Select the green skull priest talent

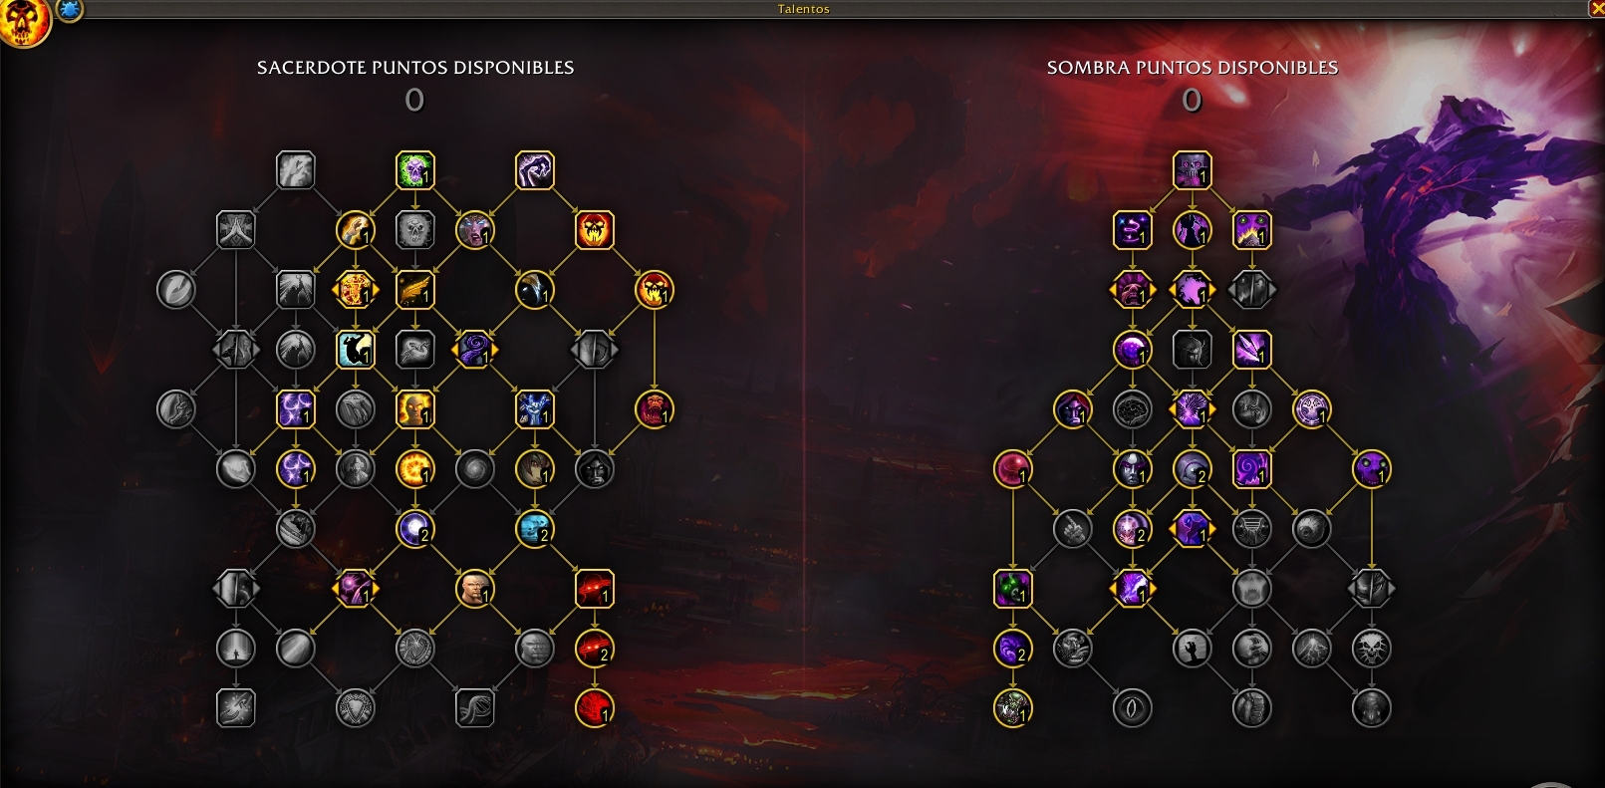pos(415,170)
